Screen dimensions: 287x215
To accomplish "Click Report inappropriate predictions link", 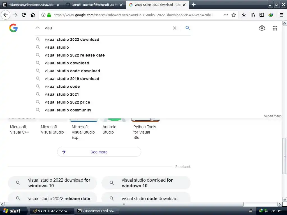I will click(x=273, y=116).
